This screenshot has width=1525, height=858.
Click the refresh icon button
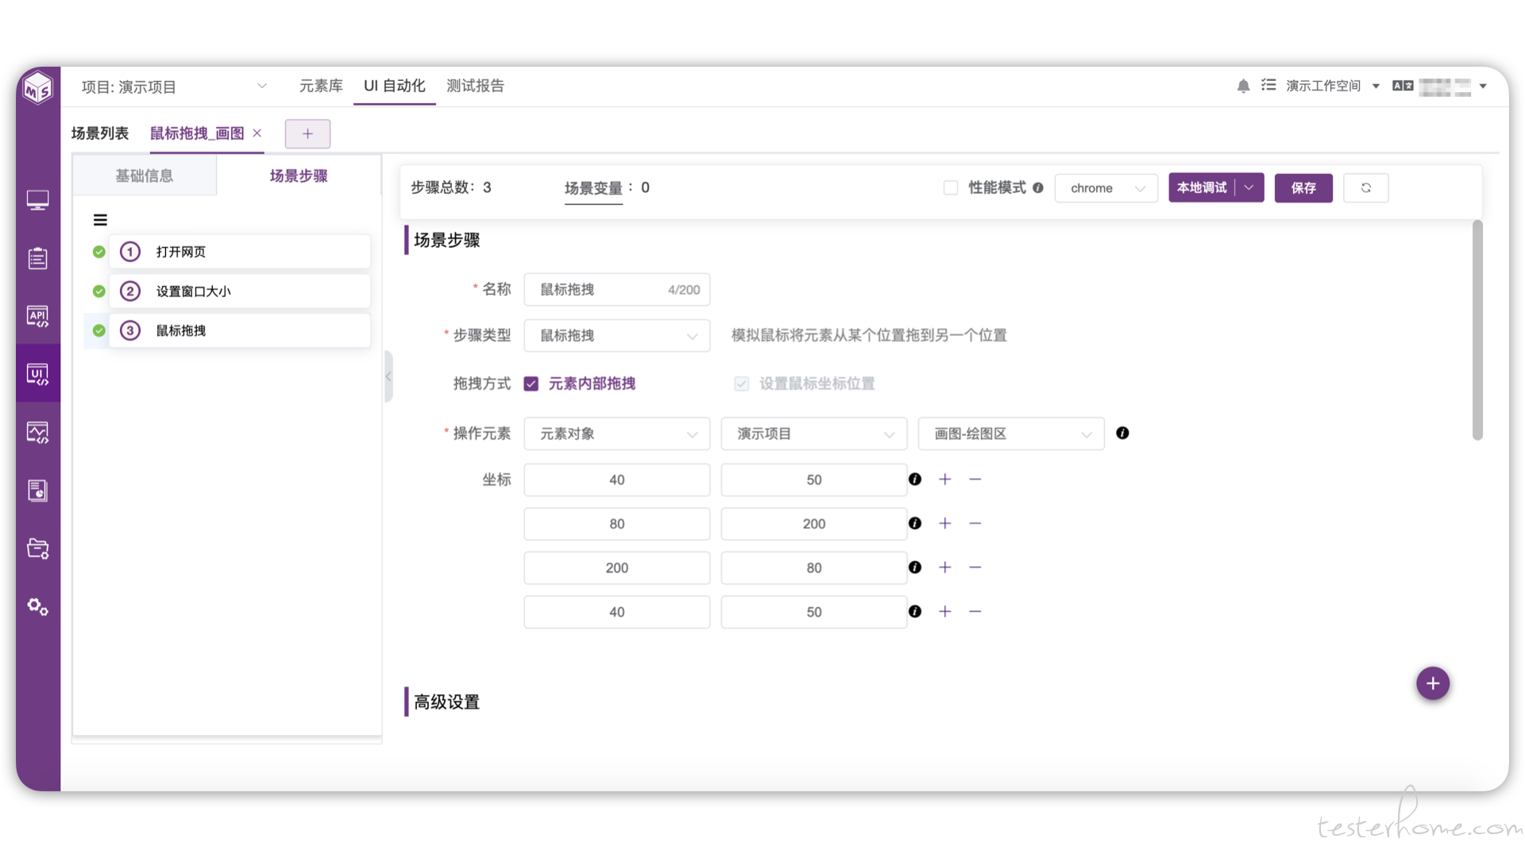[1366, 188]
